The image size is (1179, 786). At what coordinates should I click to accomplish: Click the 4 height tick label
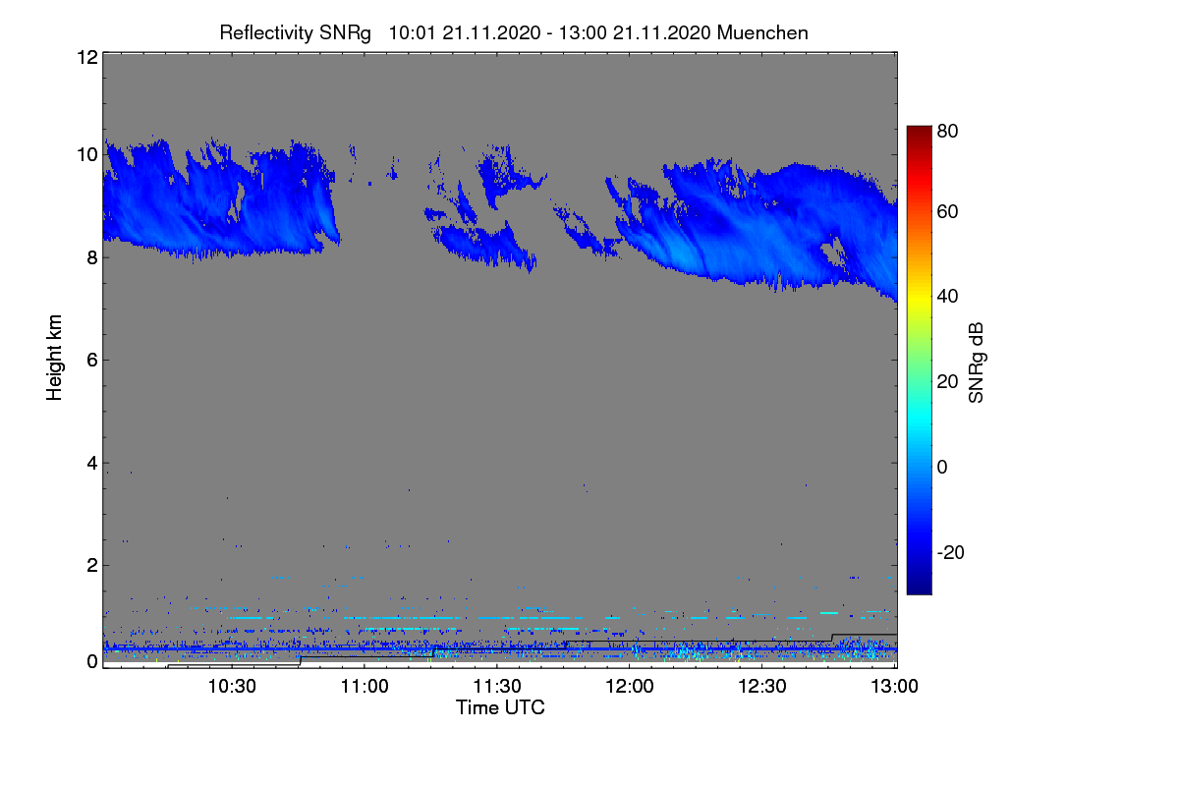(92, 462)
